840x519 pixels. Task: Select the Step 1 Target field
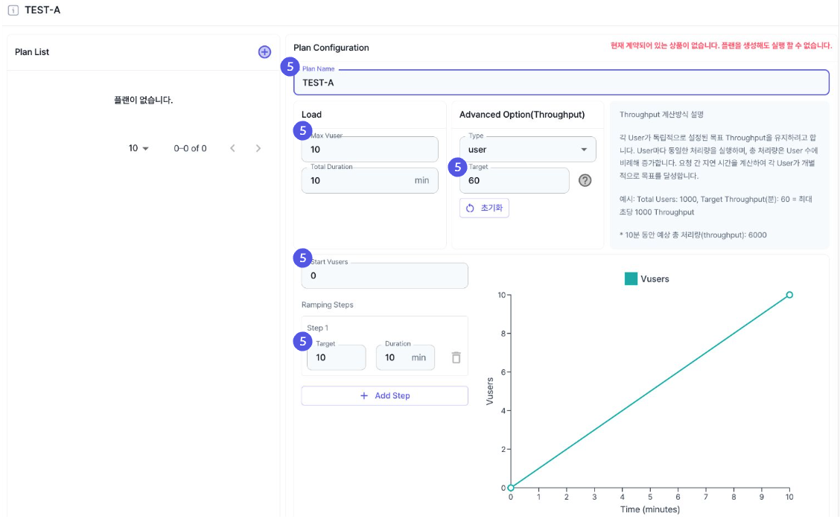[337, 357]
